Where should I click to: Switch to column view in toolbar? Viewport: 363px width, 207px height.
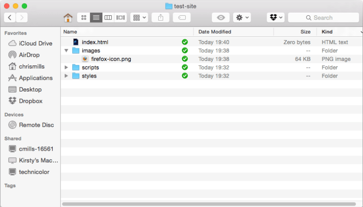(x=108, y=18)
